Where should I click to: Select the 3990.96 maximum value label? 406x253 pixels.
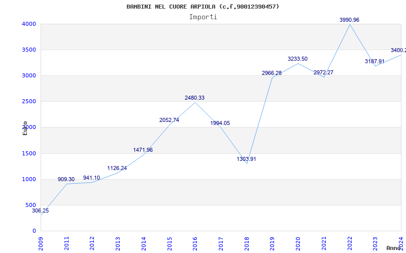pyautogui.click(x=349, y=20)
